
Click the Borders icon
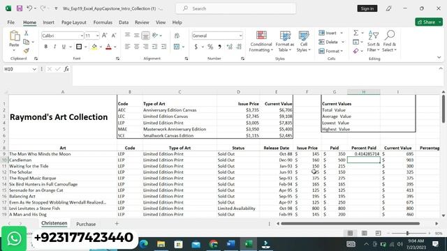[79, 47]
